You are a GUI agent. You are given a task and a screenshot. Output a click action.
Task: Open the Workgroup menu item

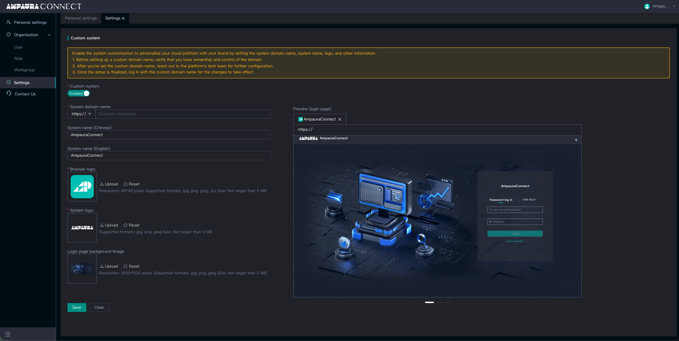[x=25, y=70]
